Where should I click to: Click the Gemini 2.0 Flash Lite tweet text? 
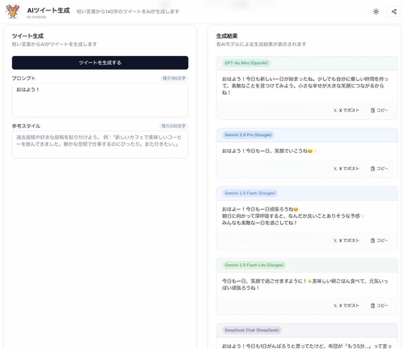point(305,284)
